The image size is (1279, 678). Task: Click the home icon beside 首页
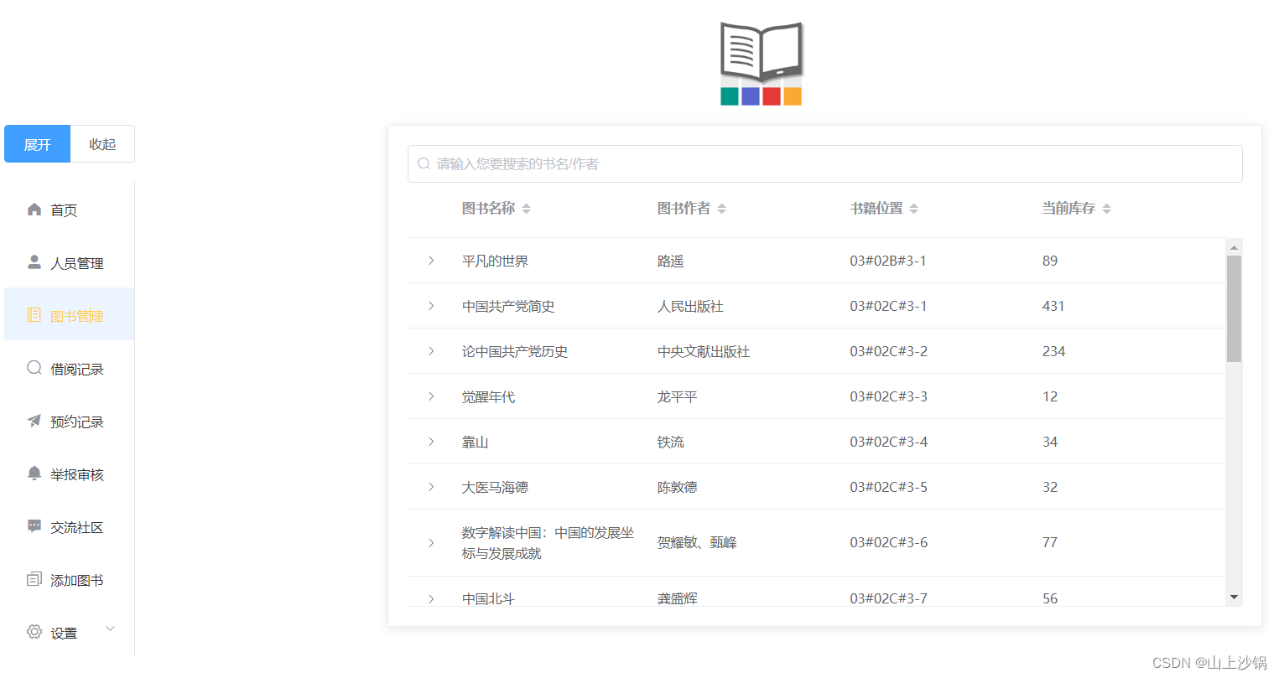[34, 210]
